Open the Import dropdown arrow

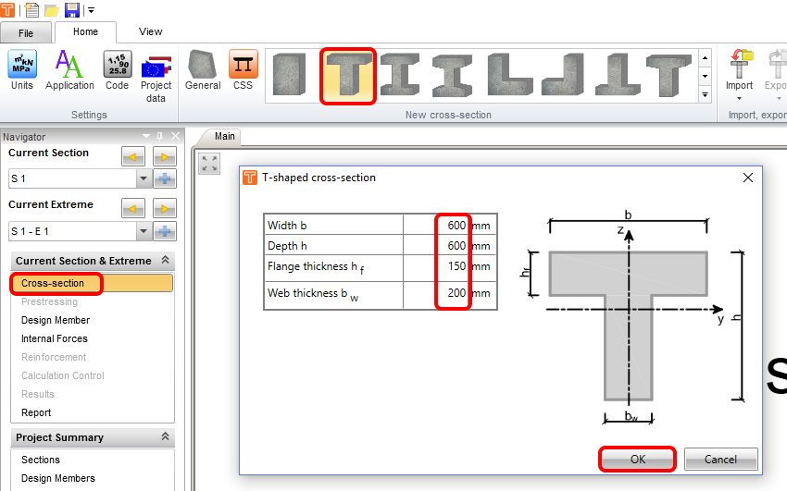[x=740, y=98]
